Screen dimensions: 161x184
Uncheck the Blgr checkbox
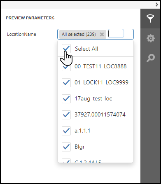point(66,147)
